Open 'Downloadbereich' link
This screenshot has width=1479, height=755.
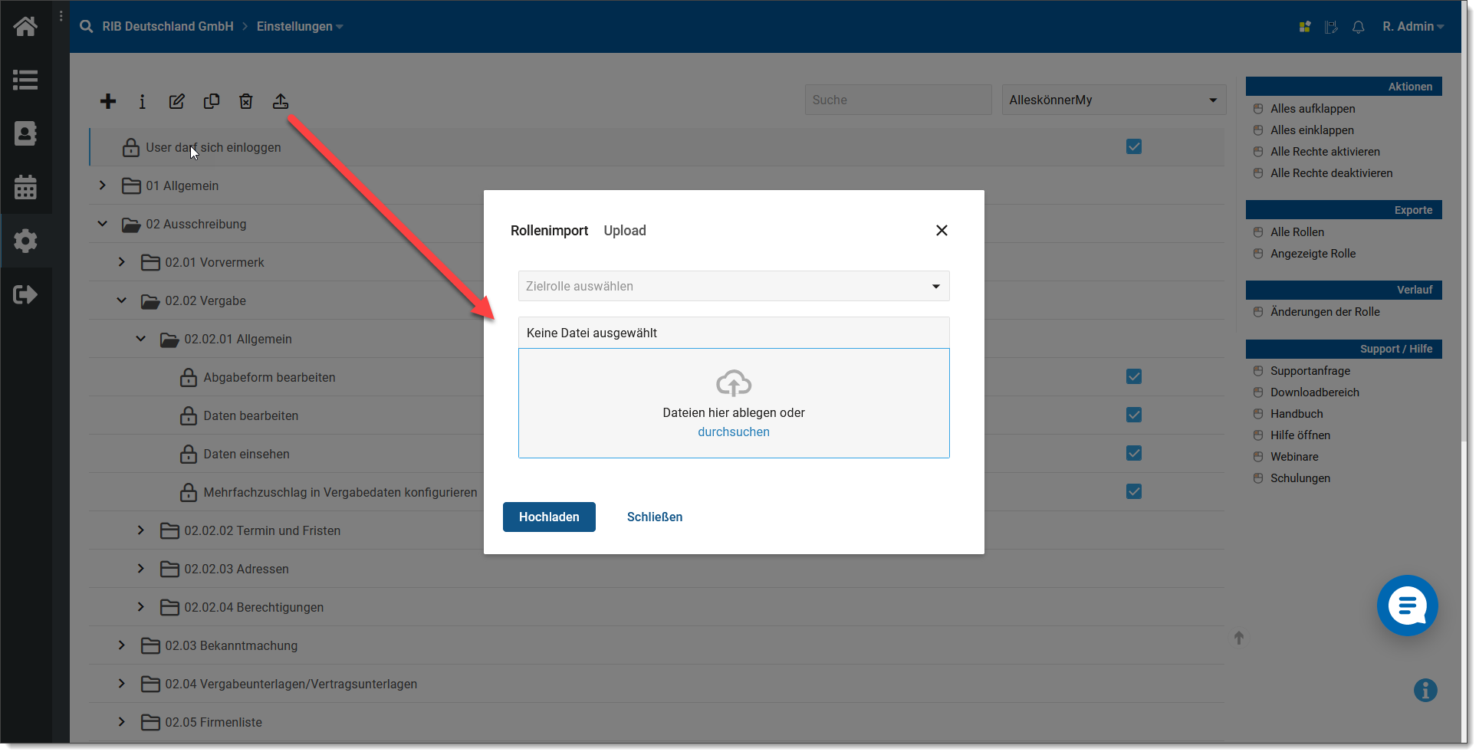coord(1314,392)
